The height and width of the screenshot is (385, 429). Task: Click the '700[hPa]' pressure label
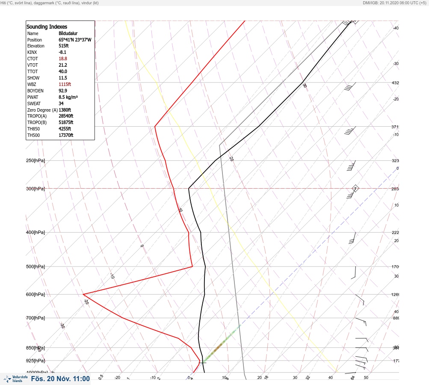36,318
